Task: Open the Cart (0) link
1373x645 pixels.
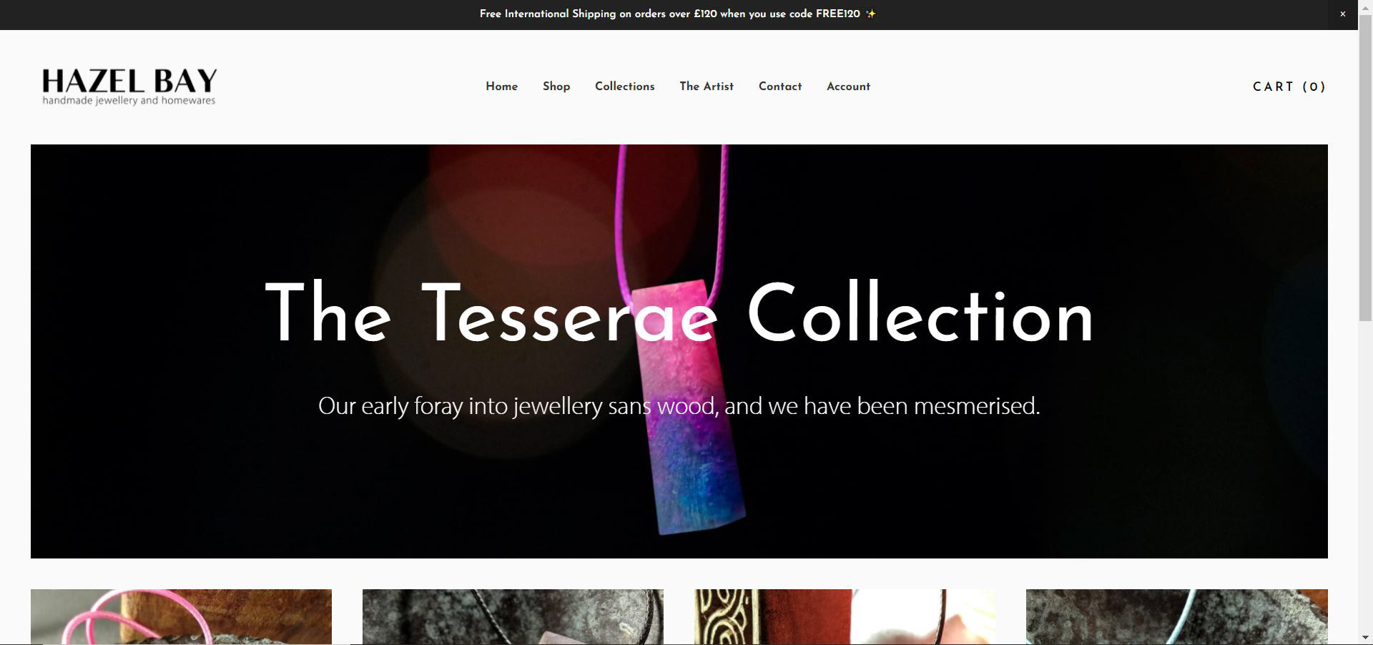Action: pos(1289,87)
